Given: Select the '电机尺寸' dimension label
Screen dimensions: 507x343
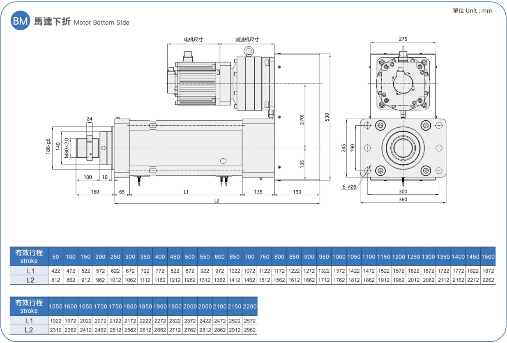Looking at the screenshot, I should pos(194,40).
